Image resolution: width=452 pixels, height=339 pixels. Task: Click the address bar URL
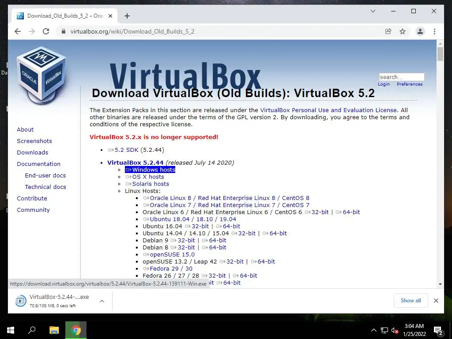click(x=132, y=31)
